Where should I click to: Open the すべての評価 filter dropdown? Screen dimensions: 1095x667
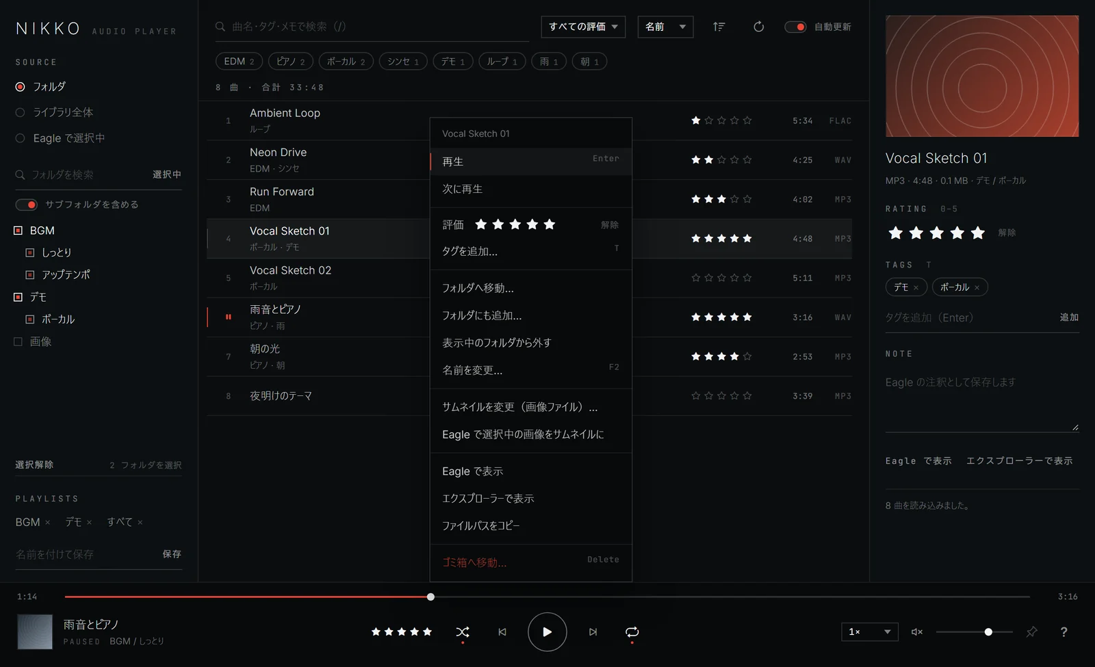coord(583,27)
